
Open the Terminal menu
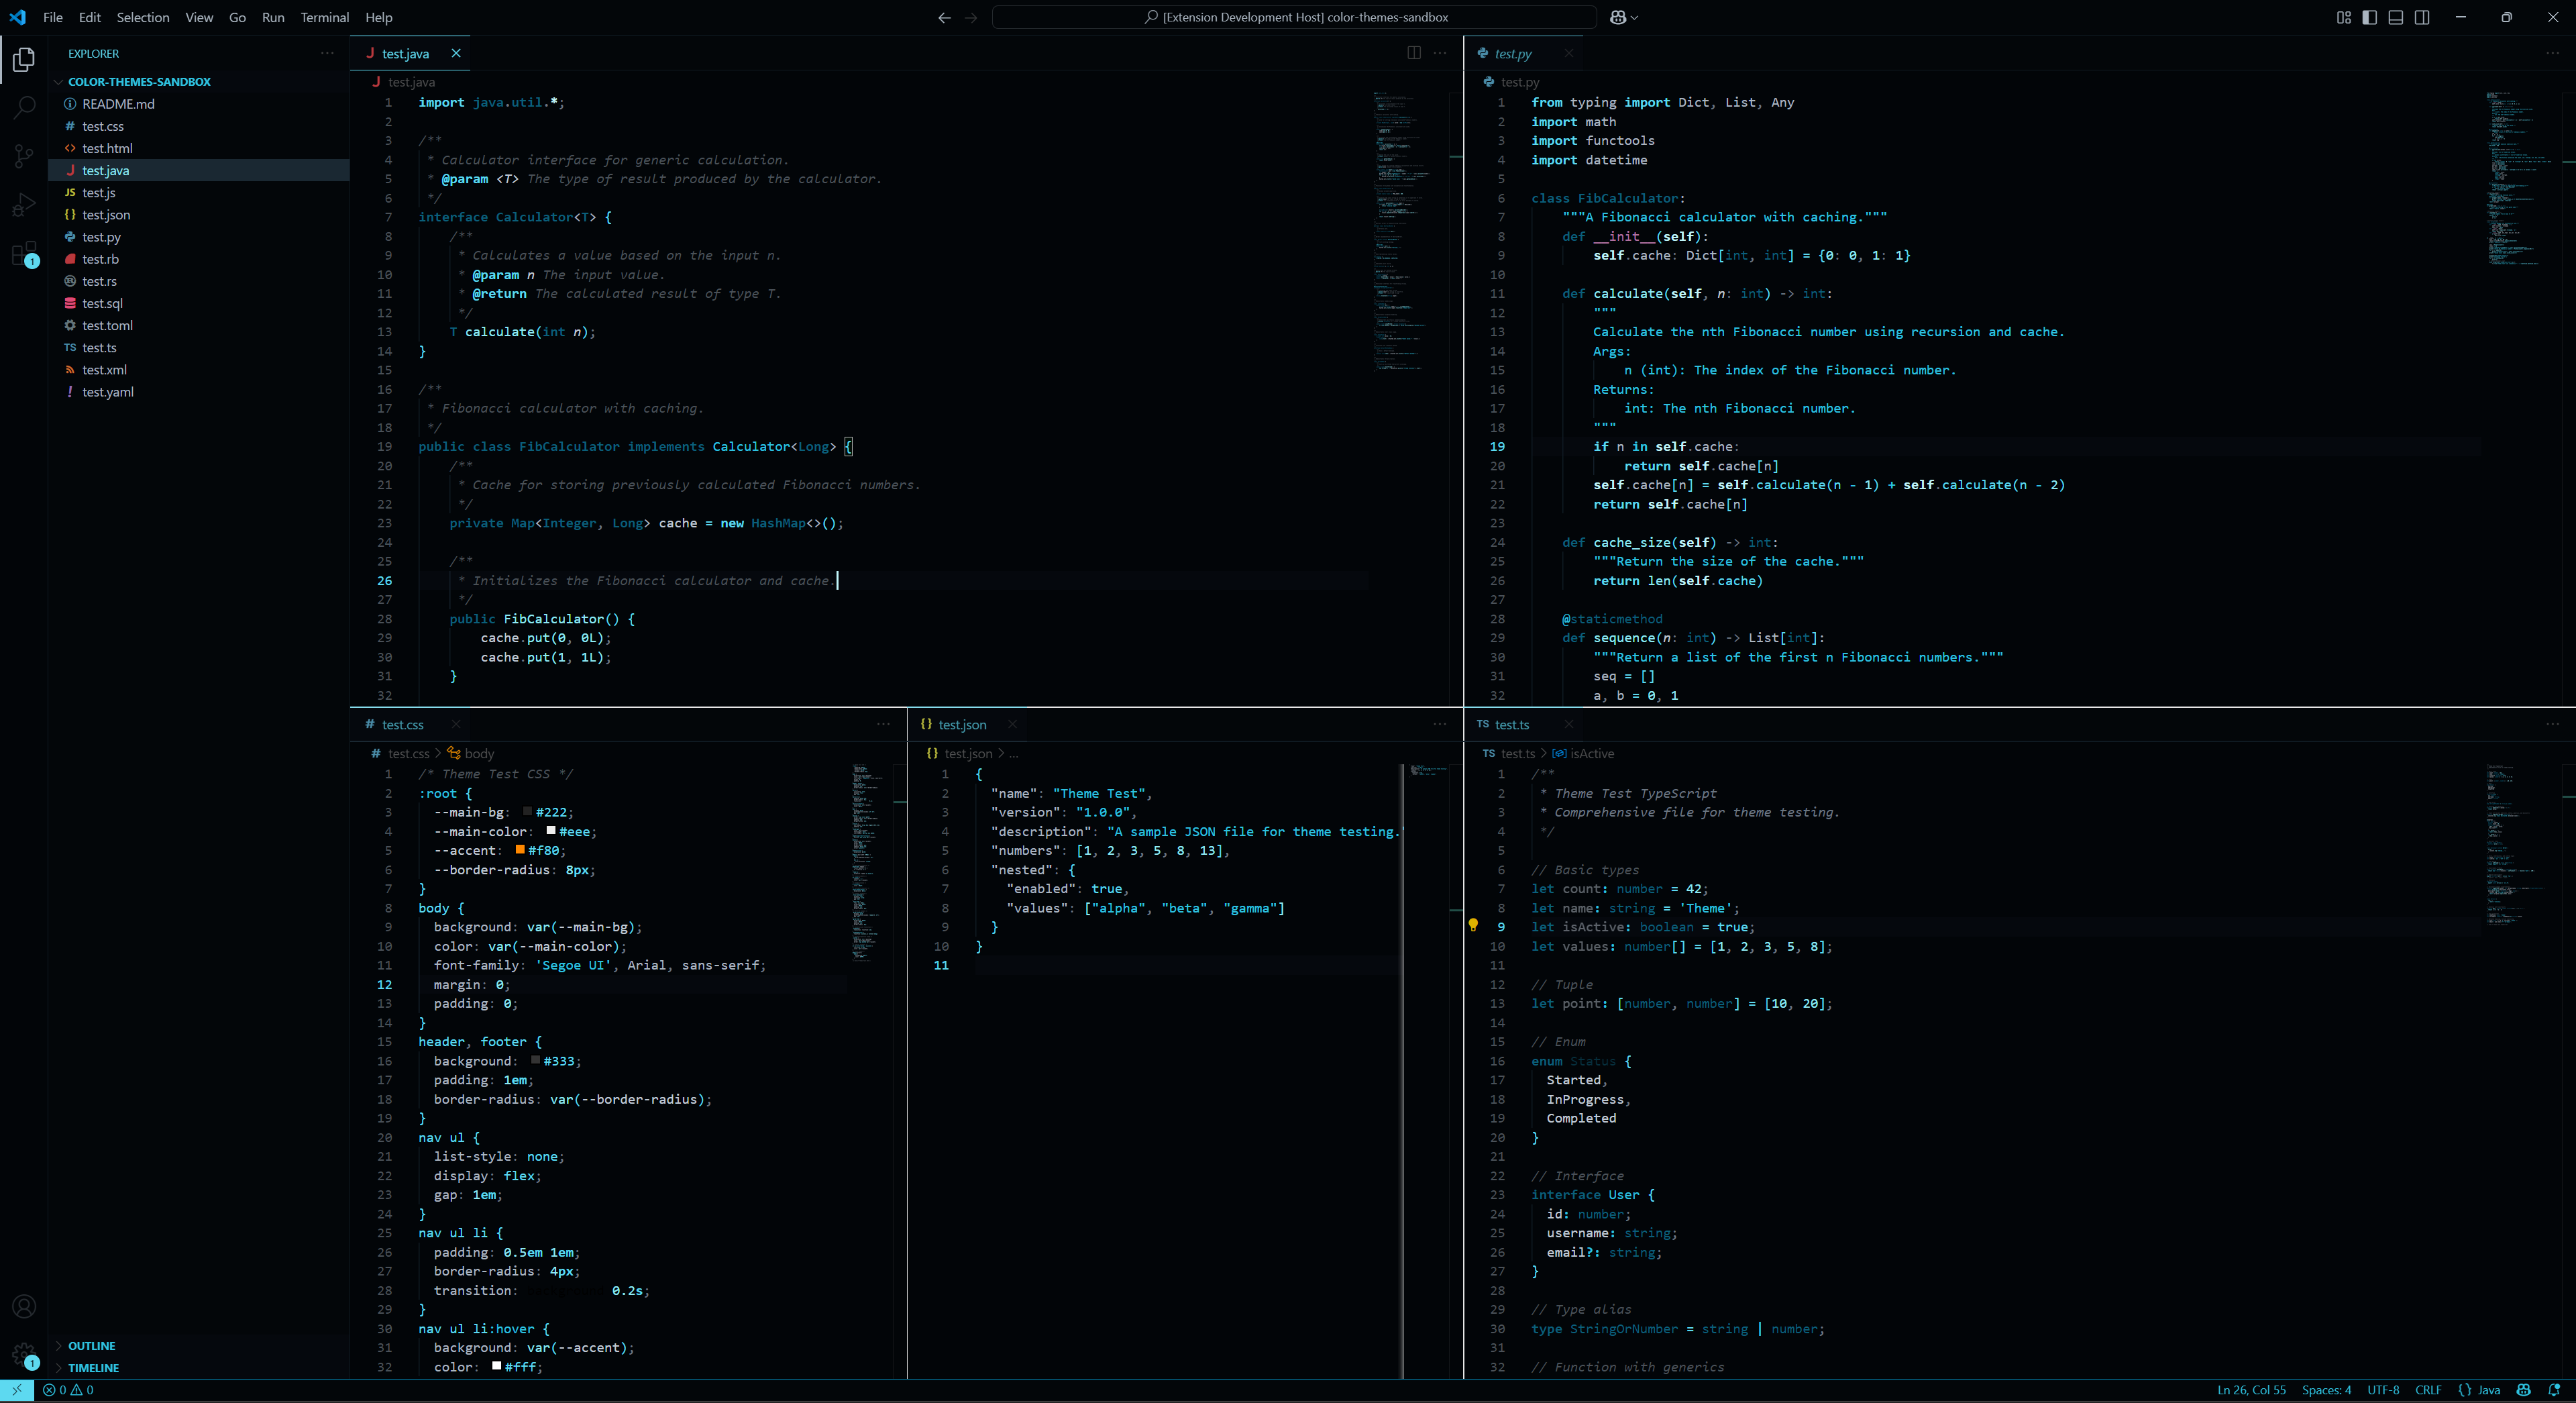tap(324, 17)
